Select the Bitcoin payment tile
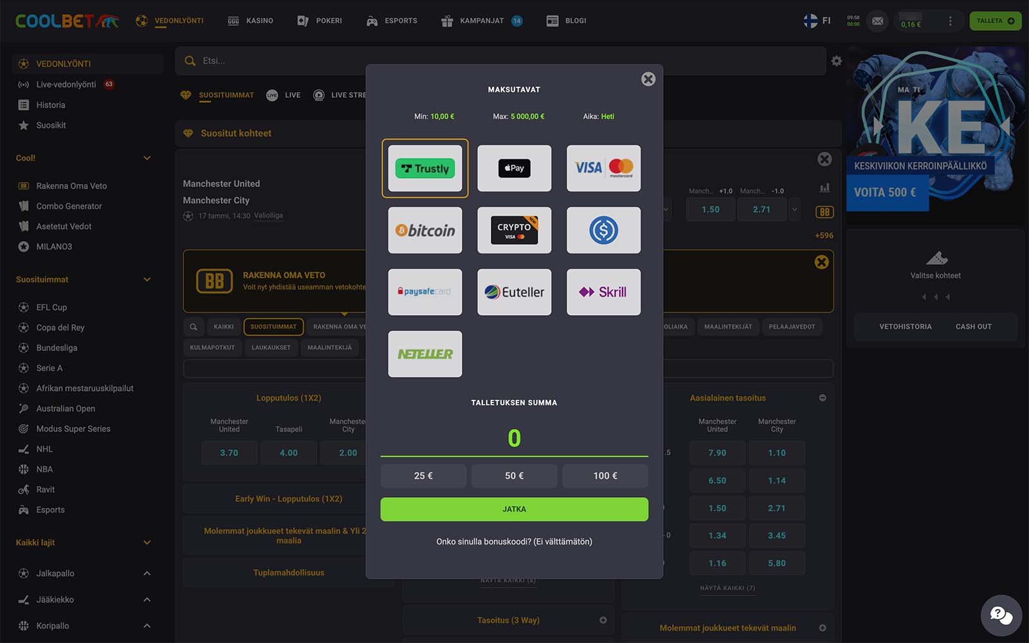Image resolution: width=1029 pixels, height=643 pixels. pos(424,230)
